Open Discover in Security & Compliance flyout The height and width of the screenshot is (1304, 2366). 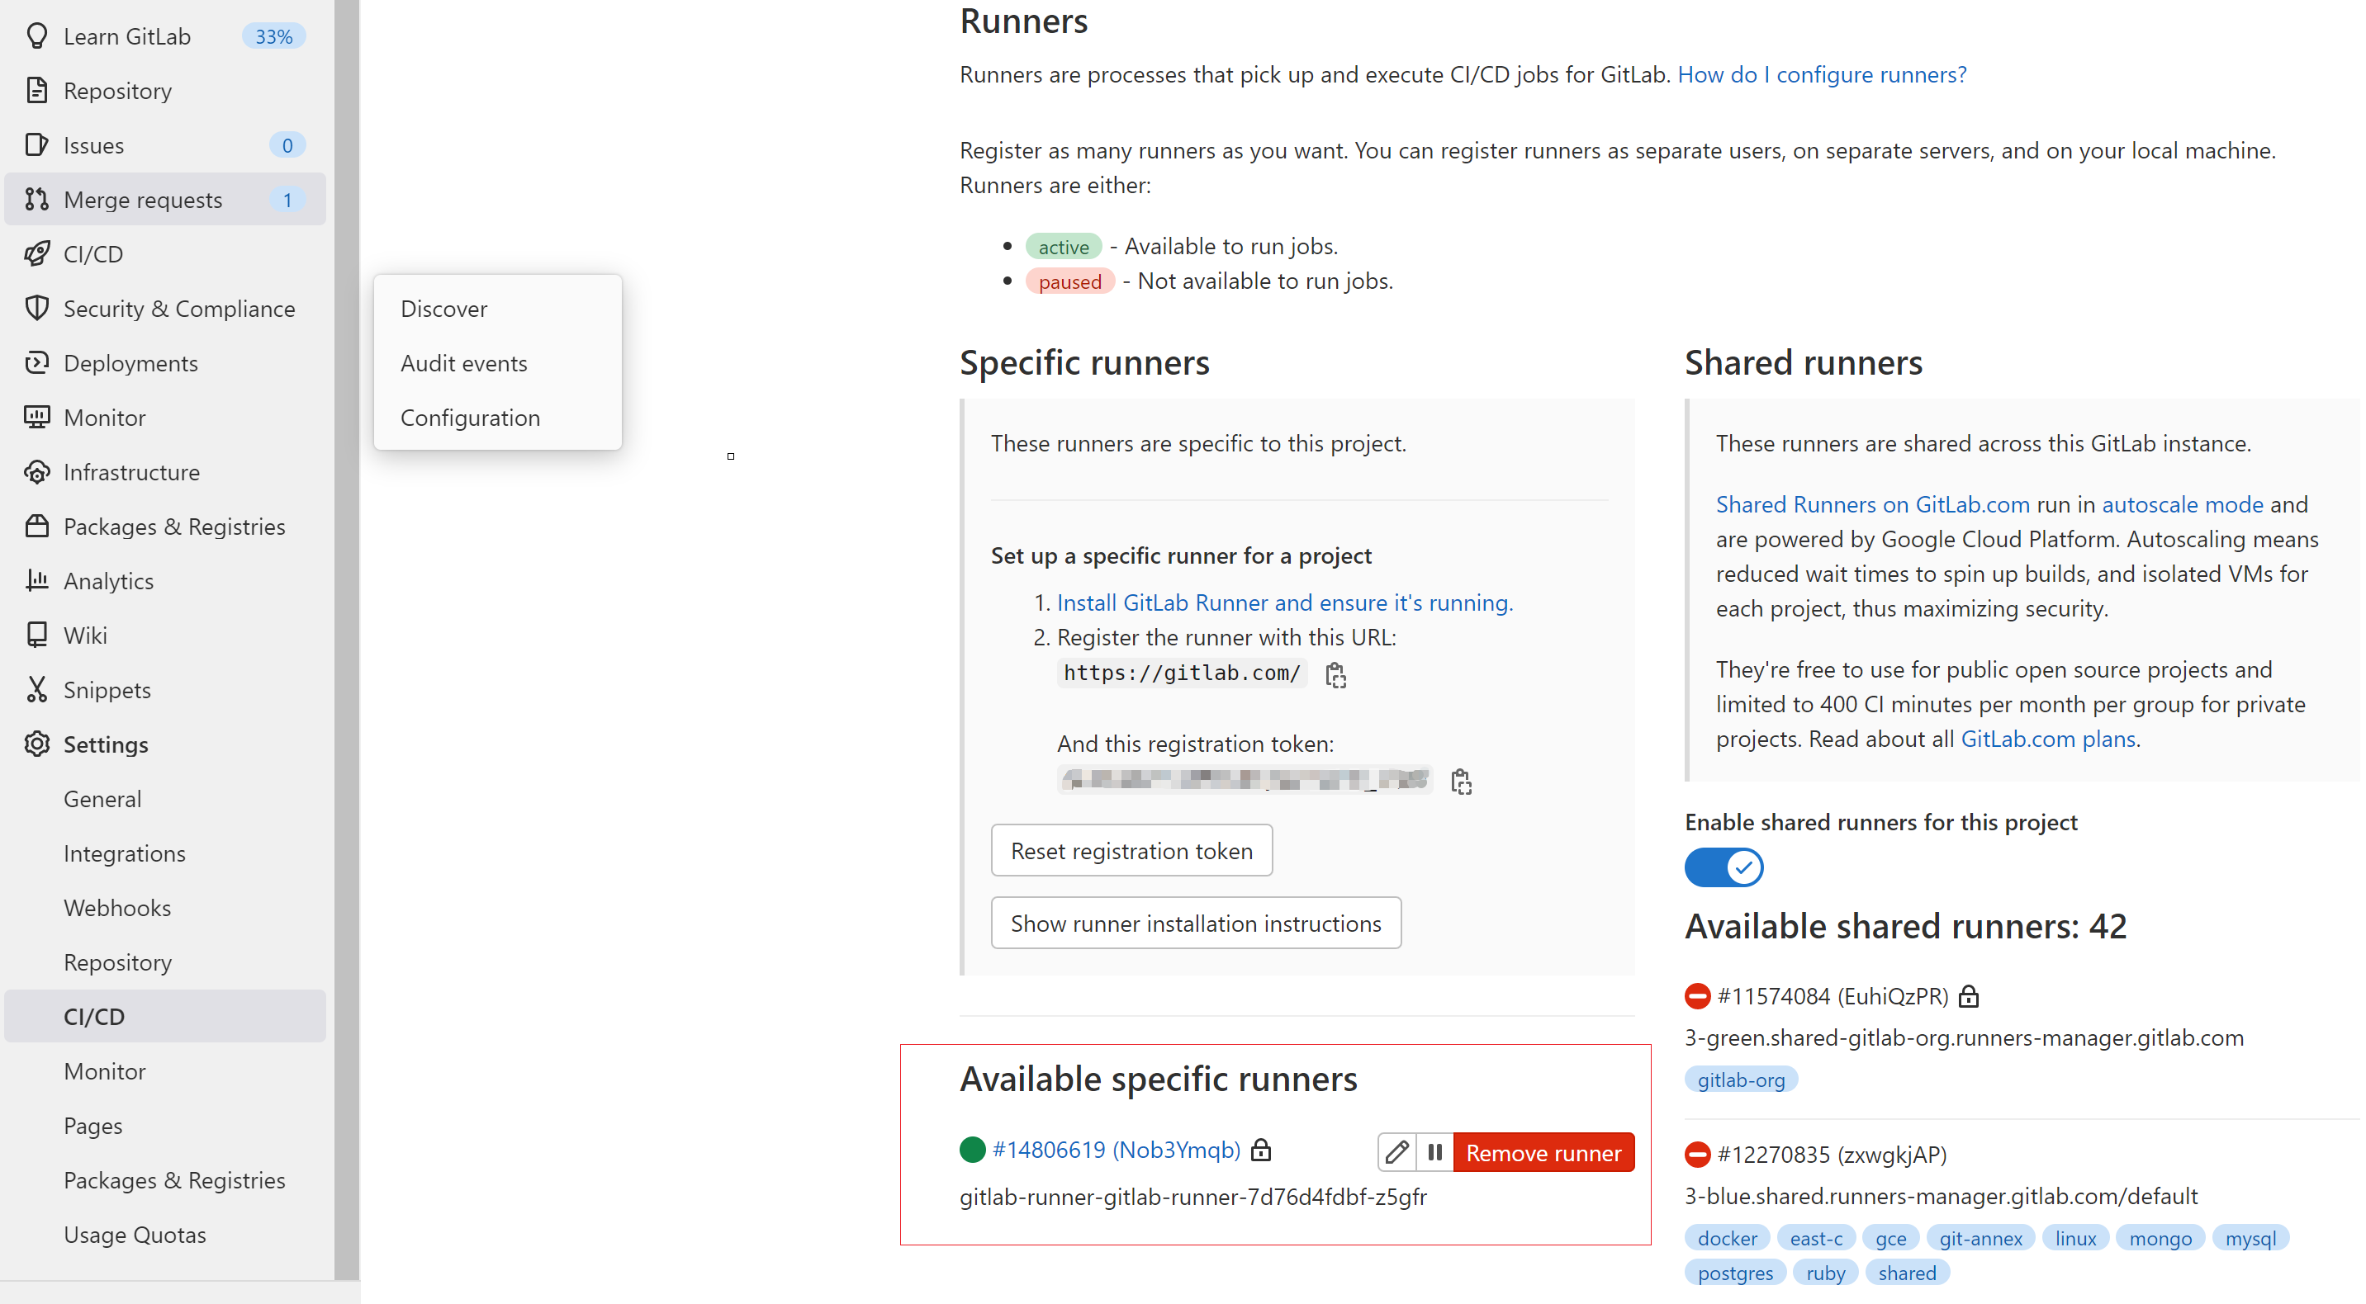443,309
